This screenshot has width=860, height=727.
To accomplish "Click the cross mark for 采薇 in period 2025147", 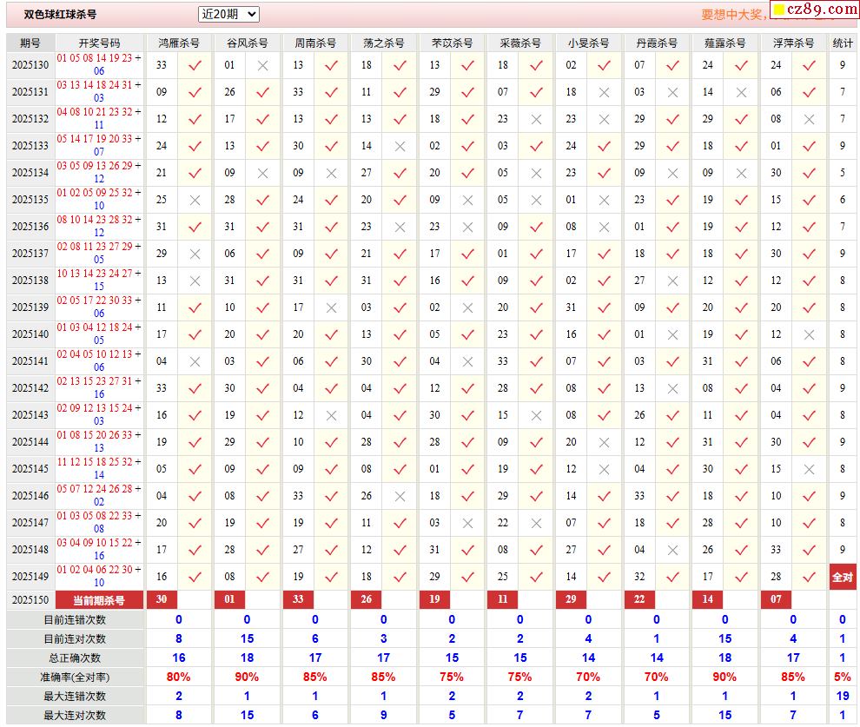I will click(x=536, y=523).
